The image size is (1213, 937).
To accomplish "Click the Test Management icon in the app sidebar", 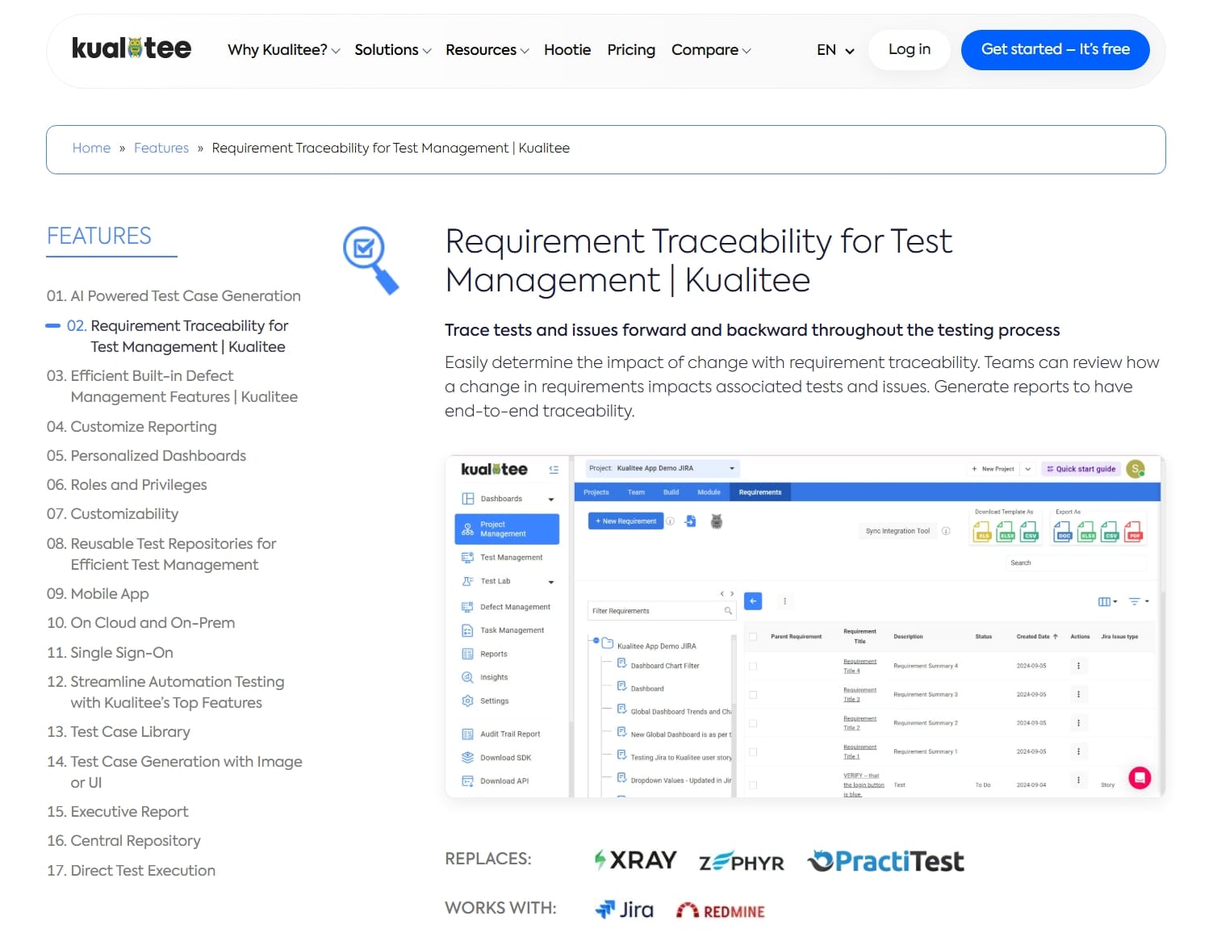I will [467, 558].
